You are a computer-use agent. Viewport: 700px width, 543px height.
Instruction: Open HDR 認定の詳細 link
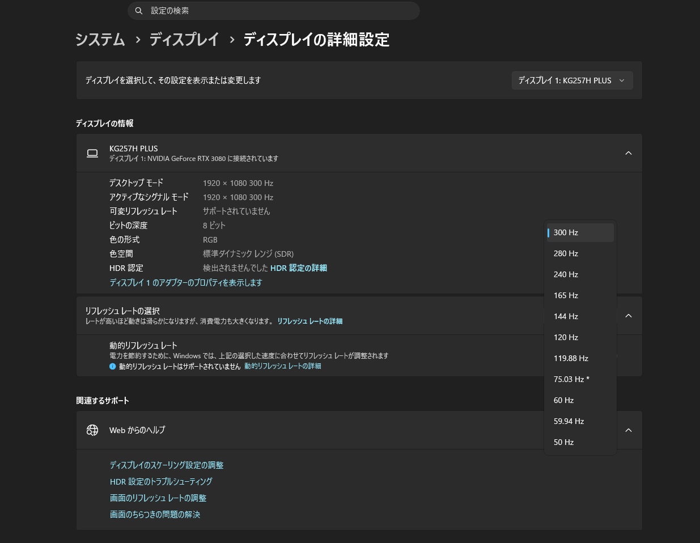click(x=299, y=268)
